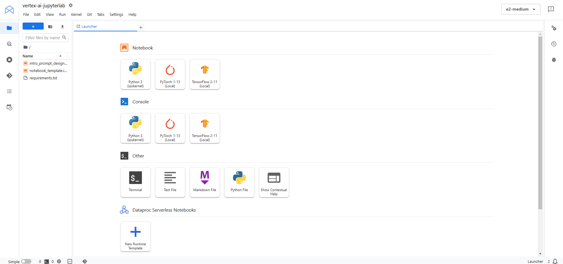Open the history clock icon in right sidebar
The image size is (563, 264).
(554, 44)
